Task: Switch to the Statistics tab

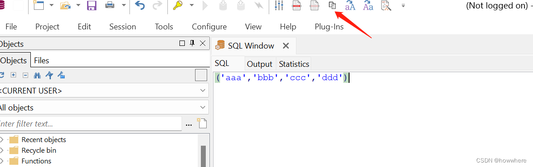Action: click(294, 64)
